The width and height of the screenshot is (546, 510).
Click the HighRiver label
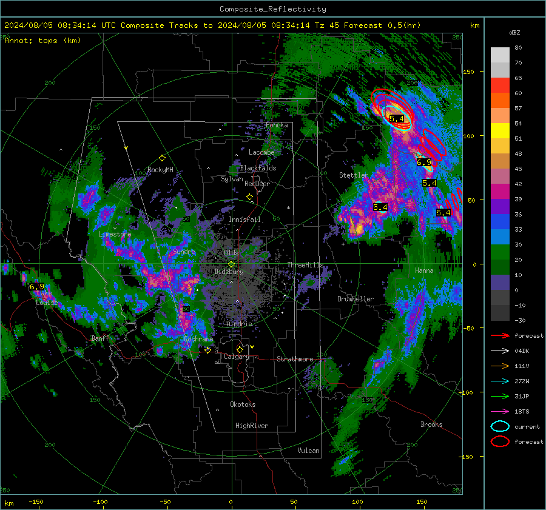click(252, 426)
